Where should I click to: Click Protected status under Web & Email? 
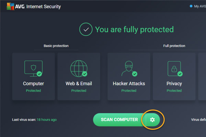pyautogui.click(x=79, y=90)
